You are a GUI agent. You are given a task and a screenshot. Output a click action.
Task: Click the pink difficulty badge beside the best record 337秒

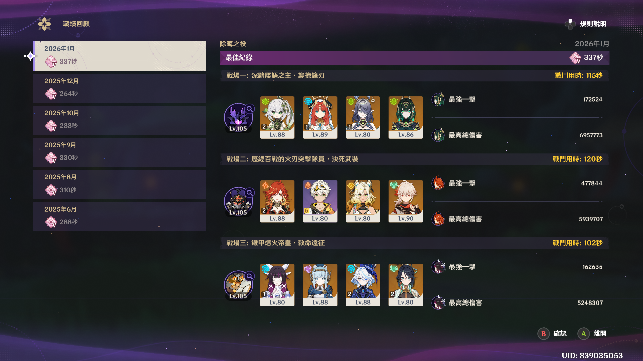(x=575, y=58)
